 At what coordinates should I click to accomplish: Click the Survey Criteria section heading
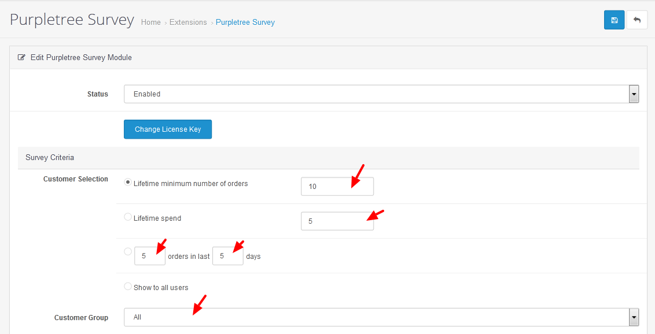click(50, 158)
